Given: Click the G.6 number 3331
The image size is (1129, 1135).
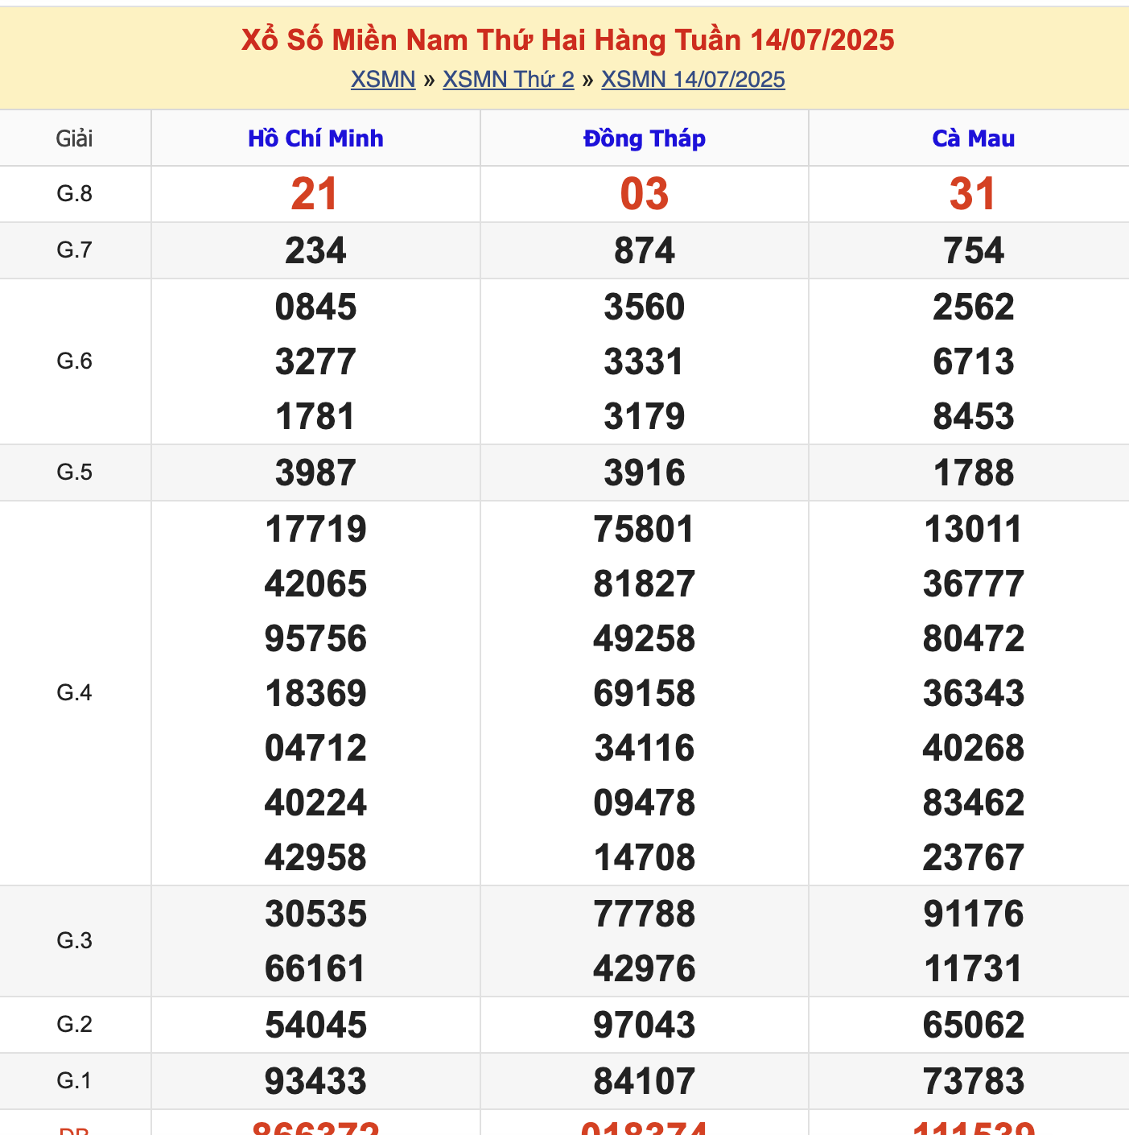Looking at the screenshot, I should 645,361.
